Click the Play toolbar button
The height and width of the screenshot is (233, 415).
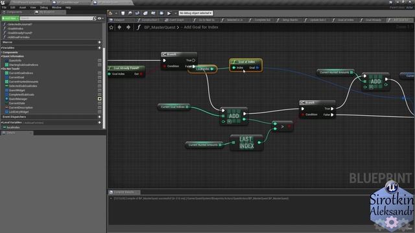(169, 13)
